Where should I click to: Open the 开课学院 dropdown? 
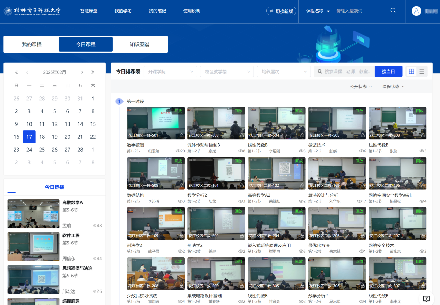point(170,71)
